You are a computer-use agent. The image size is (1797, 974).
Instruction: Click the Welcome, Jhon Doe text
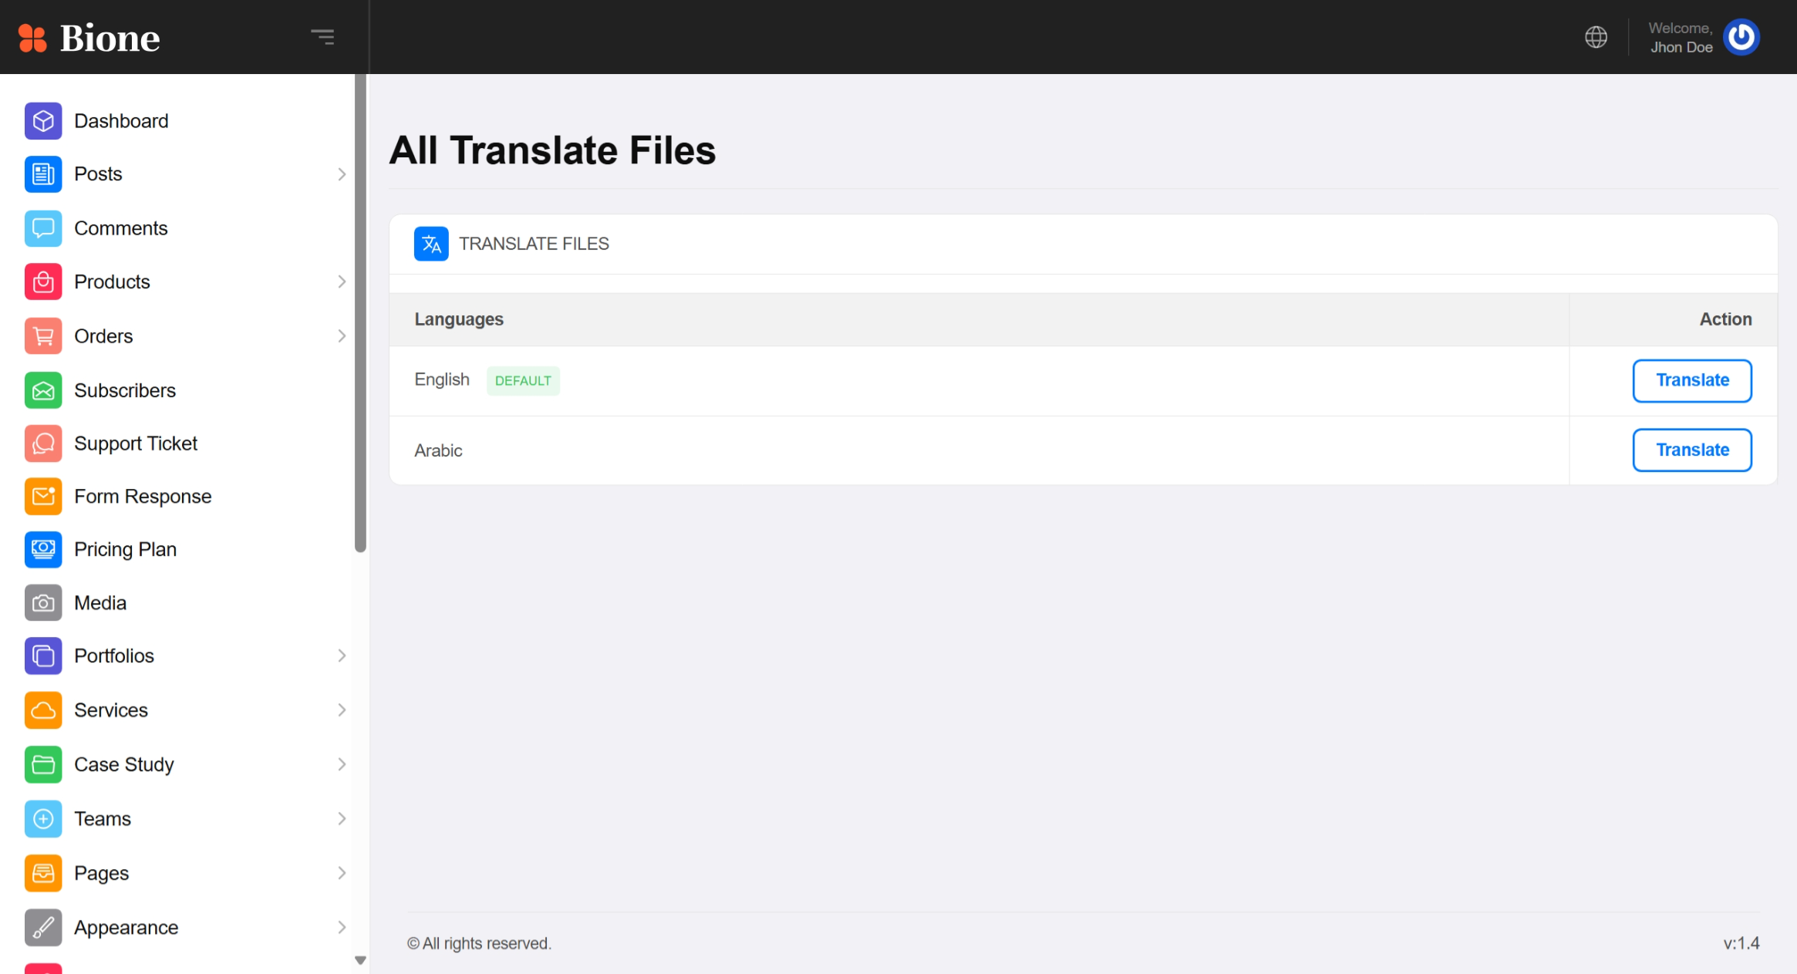click(x=1681, y=38)
